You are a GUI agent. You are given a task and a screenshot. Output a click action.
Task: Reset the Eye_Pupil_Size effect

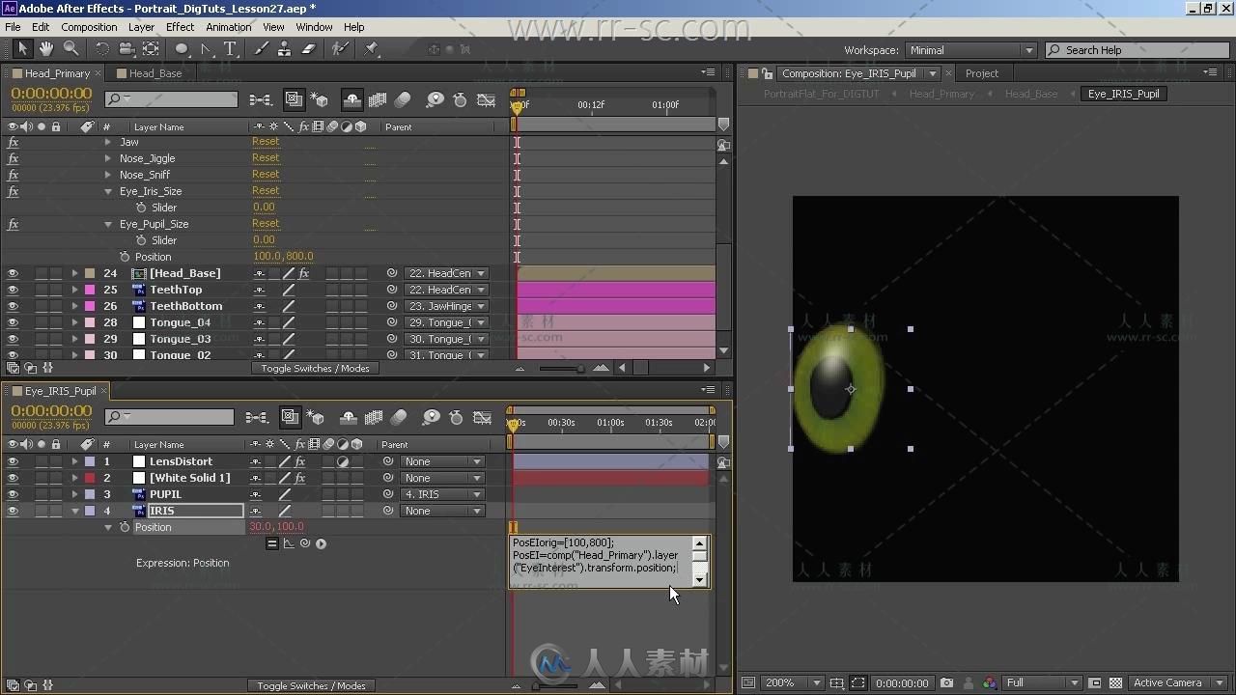[x=266, y=224]
